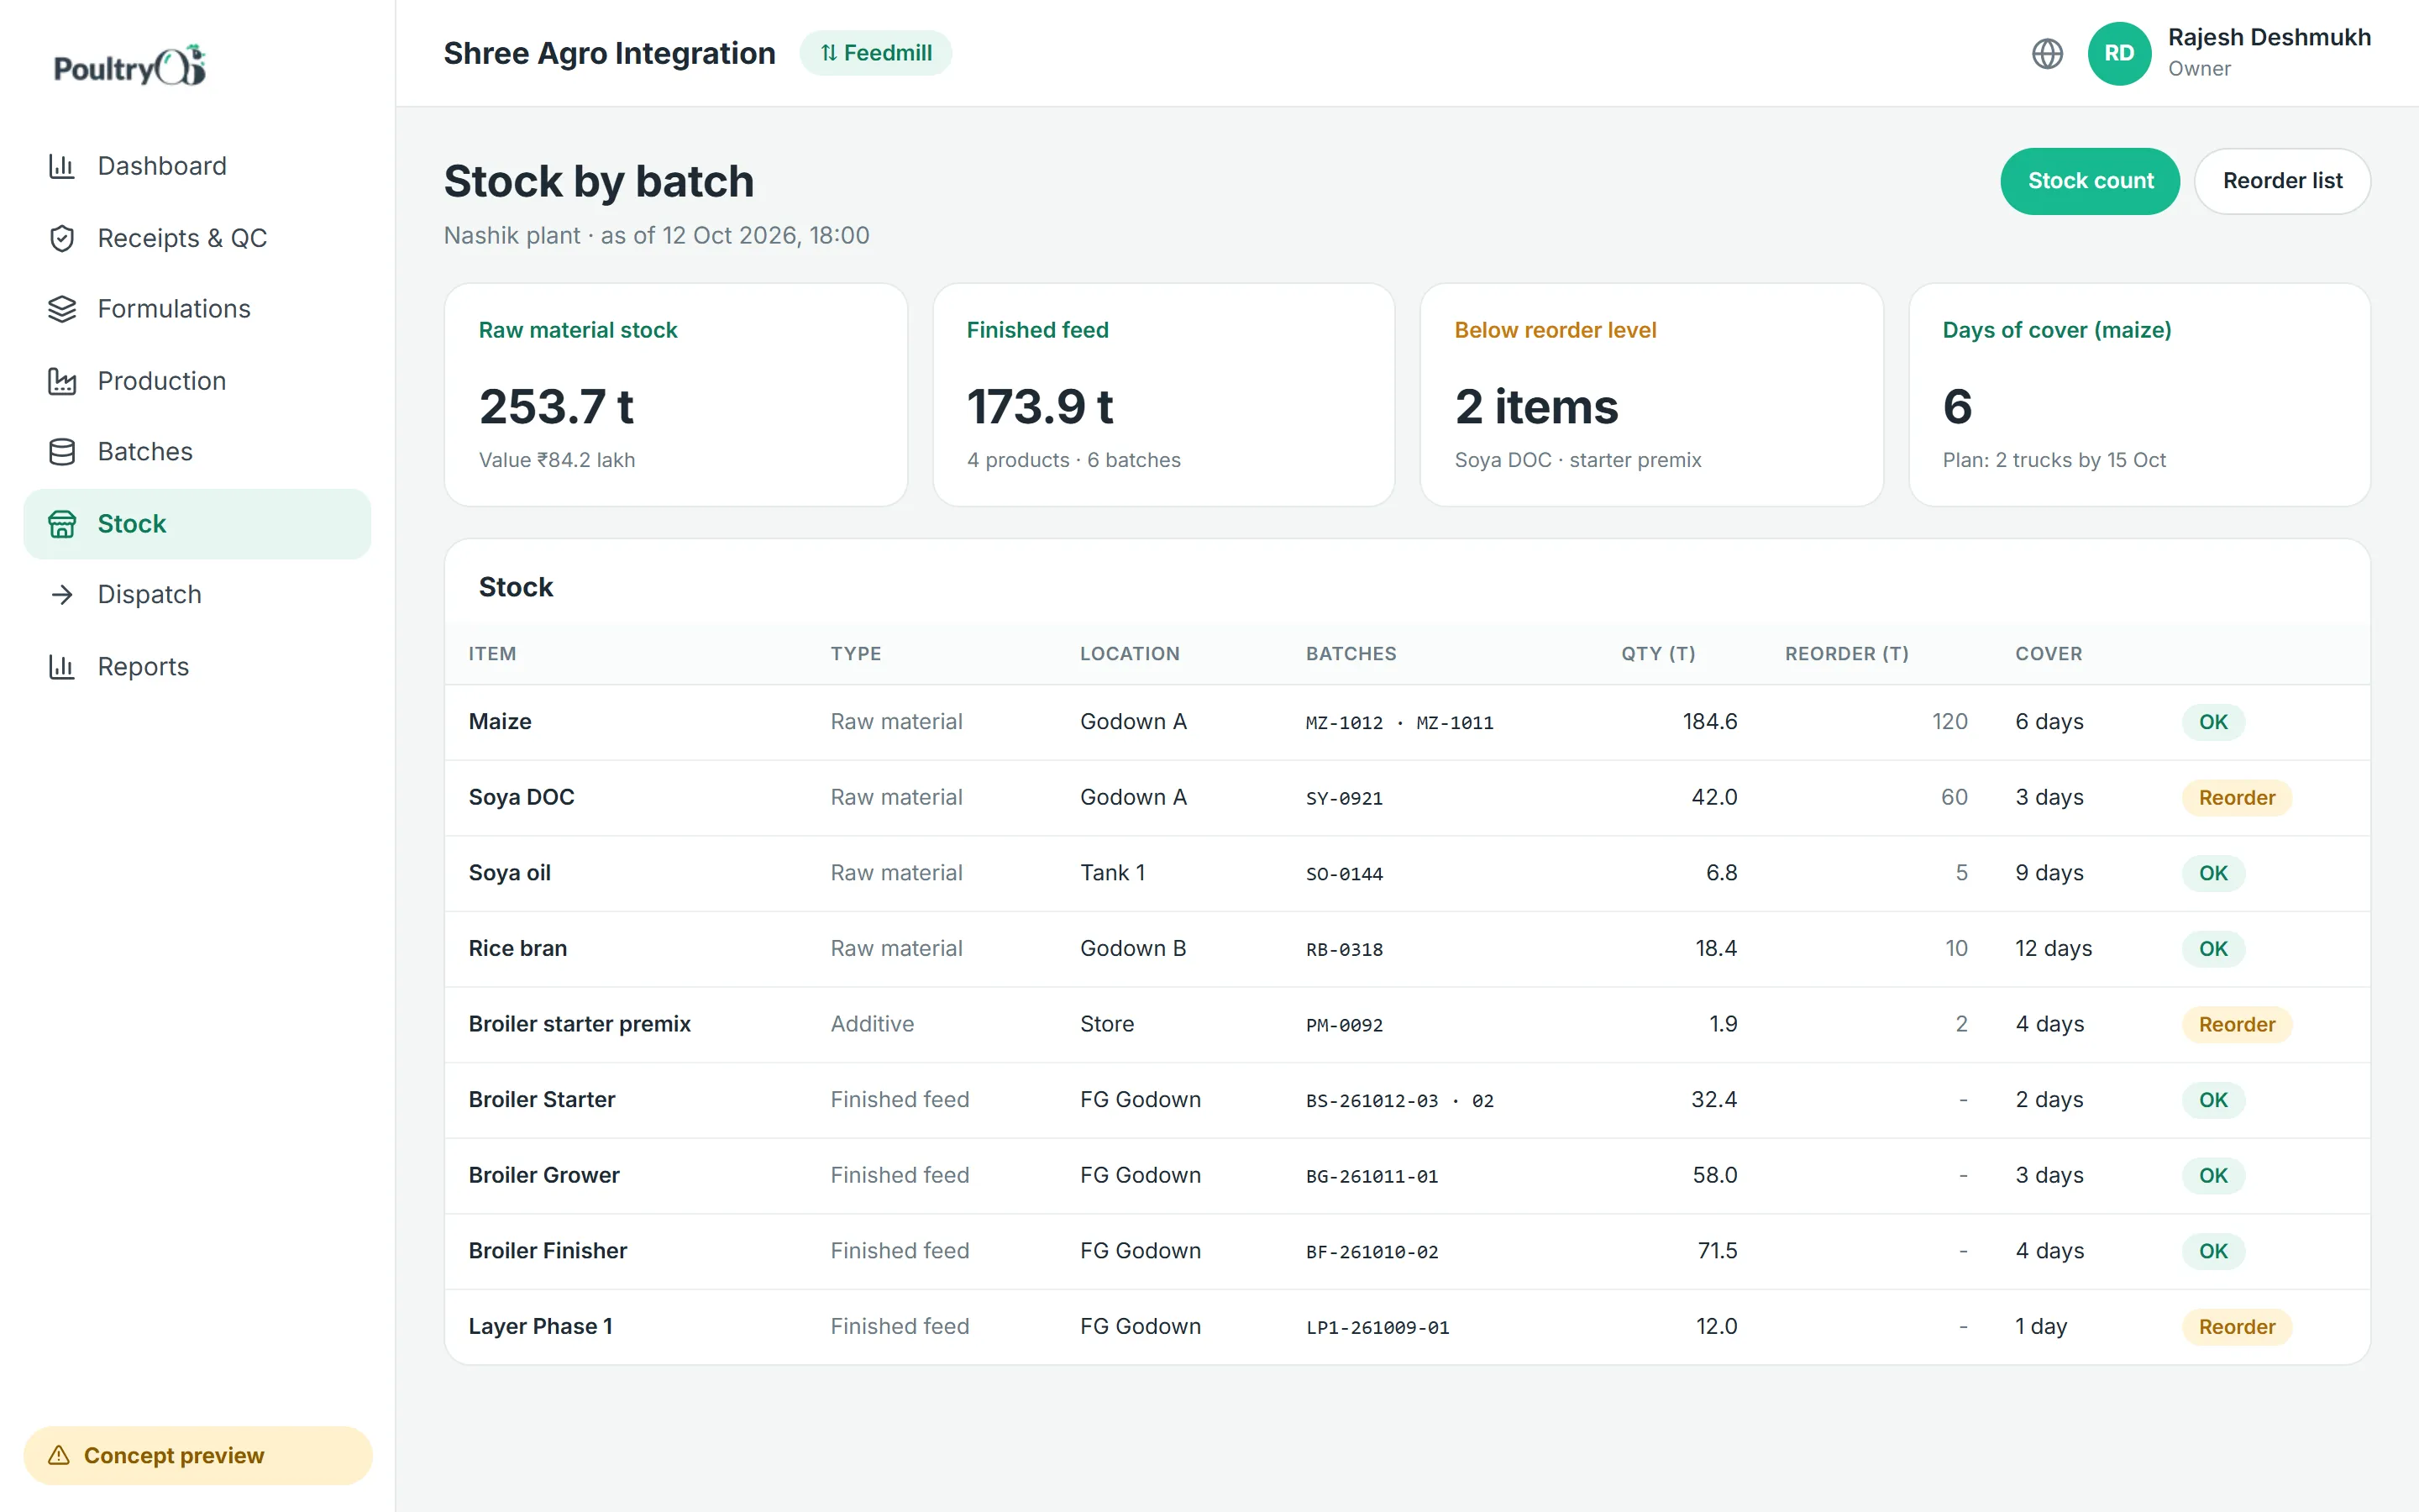2419x1512 pixels.
Task: Select Broiler Finisher item
Action: click(548, 1251)
